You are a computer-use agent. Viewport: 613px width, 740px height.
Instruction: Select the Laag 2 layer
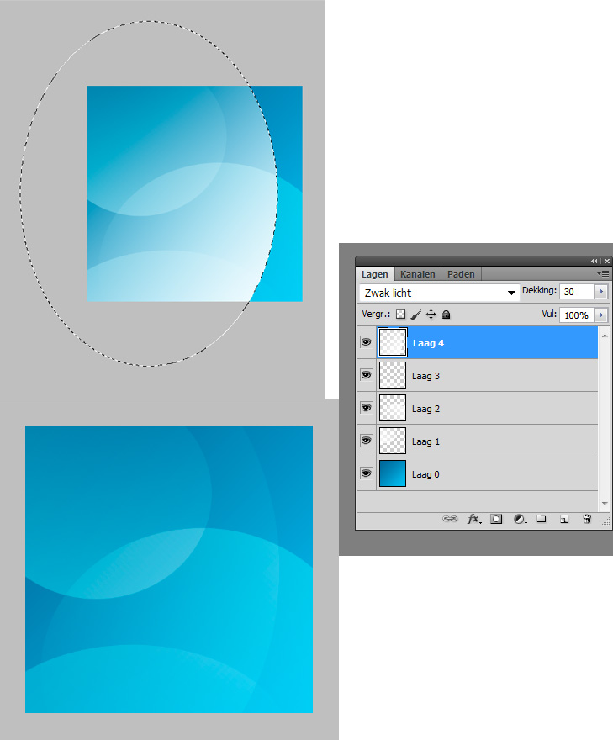click(487, 408)
